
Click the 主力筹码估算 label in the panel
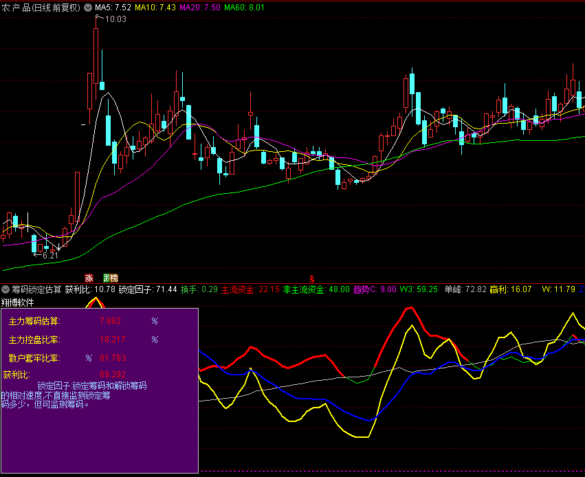click(34, 321)
